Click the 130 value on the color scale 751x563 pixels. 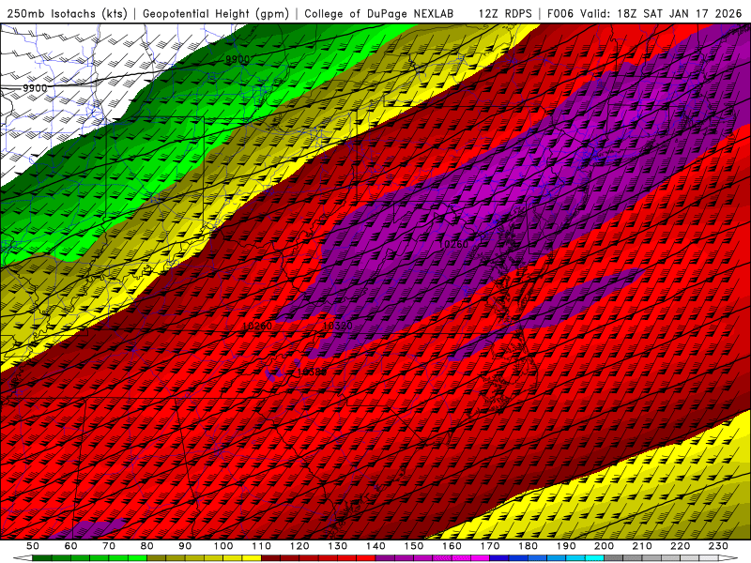click(x=338, y=546)
